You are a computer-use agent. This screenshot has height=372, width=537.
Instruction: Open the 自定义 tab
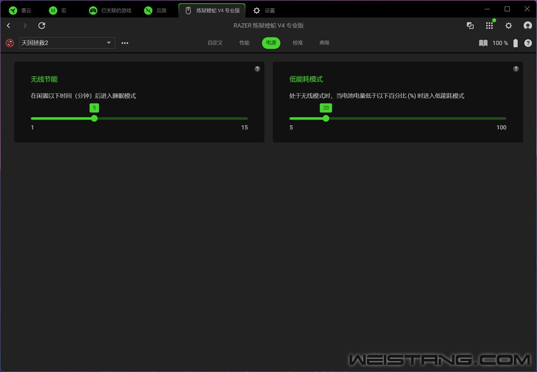click(215, 43)
